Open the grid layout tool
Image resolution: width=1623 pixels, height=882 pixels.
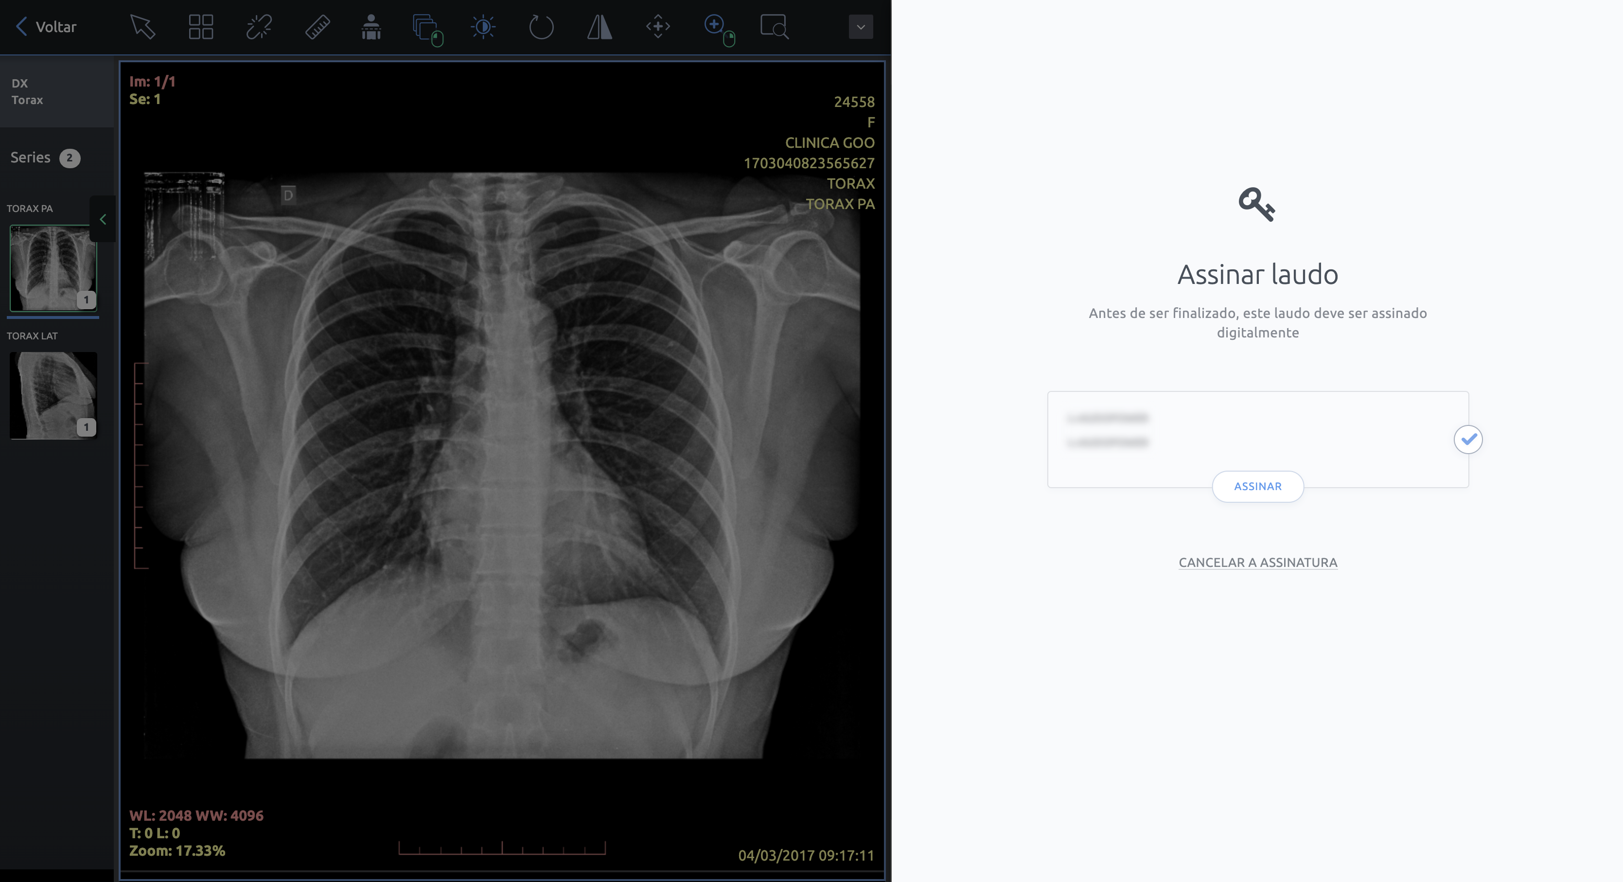click(201, 27)
